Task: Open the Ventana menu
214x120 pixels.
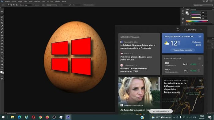Action: [58, 2]
